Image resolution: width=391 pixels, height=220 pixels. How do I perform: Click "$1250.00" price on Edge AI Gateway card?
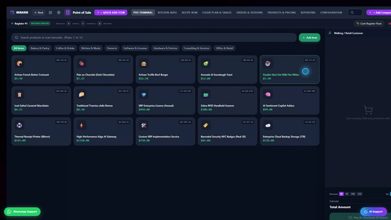point(83,141)
